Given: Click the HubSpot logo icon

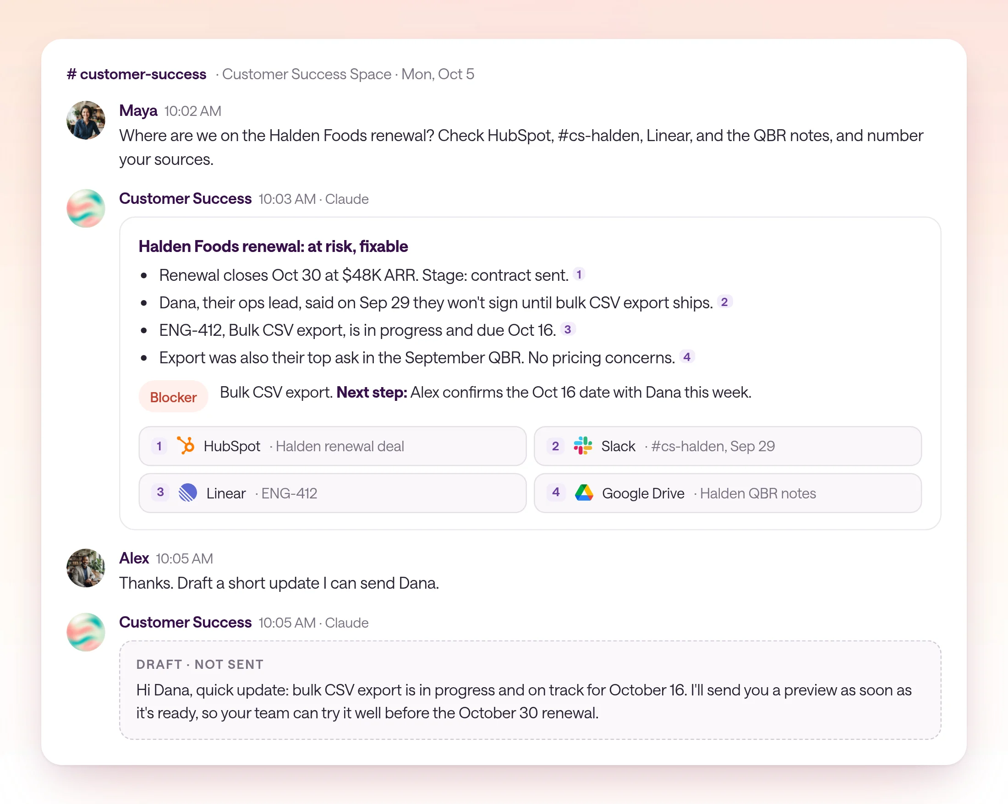Looking at the screenshot, I should (x=186, y=445).
